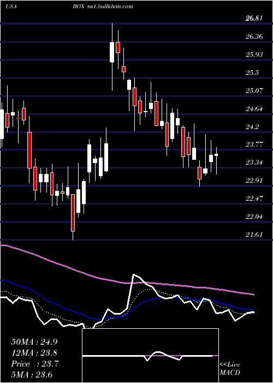Click the 12MA : 23.8 readout
Viewport: 273px width, 383px height.
click(x=34, y=352)
